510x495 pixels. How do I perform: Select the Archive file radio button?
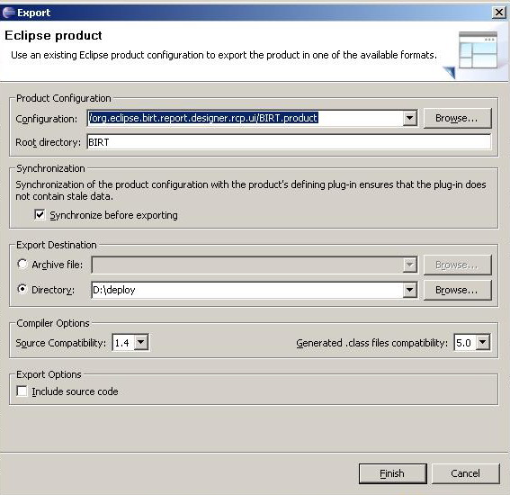coord(22,264)
